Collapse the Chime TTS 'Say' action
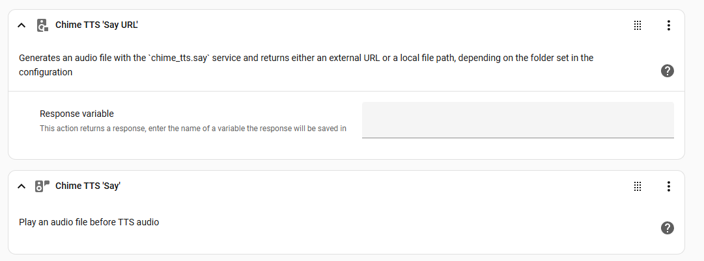704x261 pixels. tap(21, 186)
